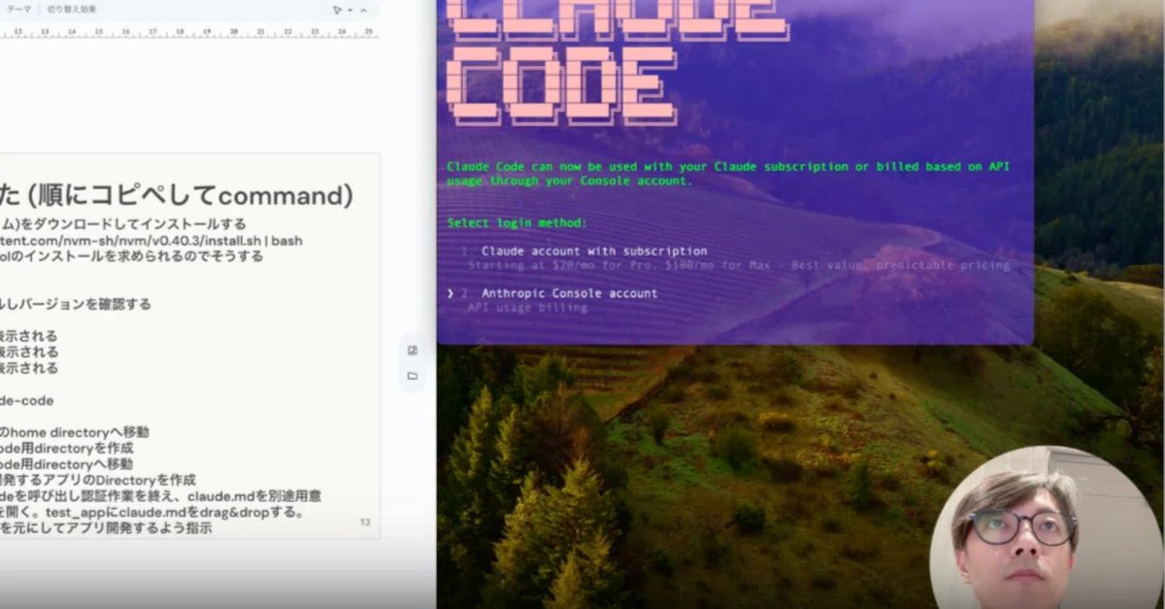Viewport: 1165px width, 609px height.
Task: Click the 'Starting at $20/mo for Pro' line
Action: click(x=739, y=264)
